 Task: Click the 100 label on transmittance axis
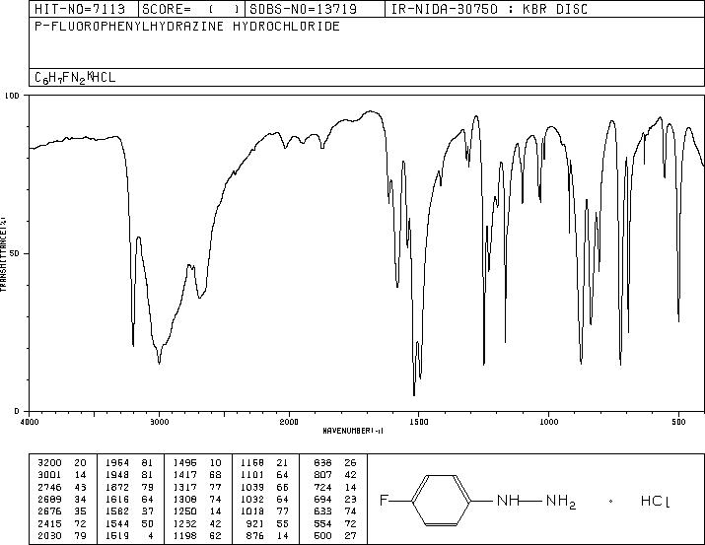point(12,96)
